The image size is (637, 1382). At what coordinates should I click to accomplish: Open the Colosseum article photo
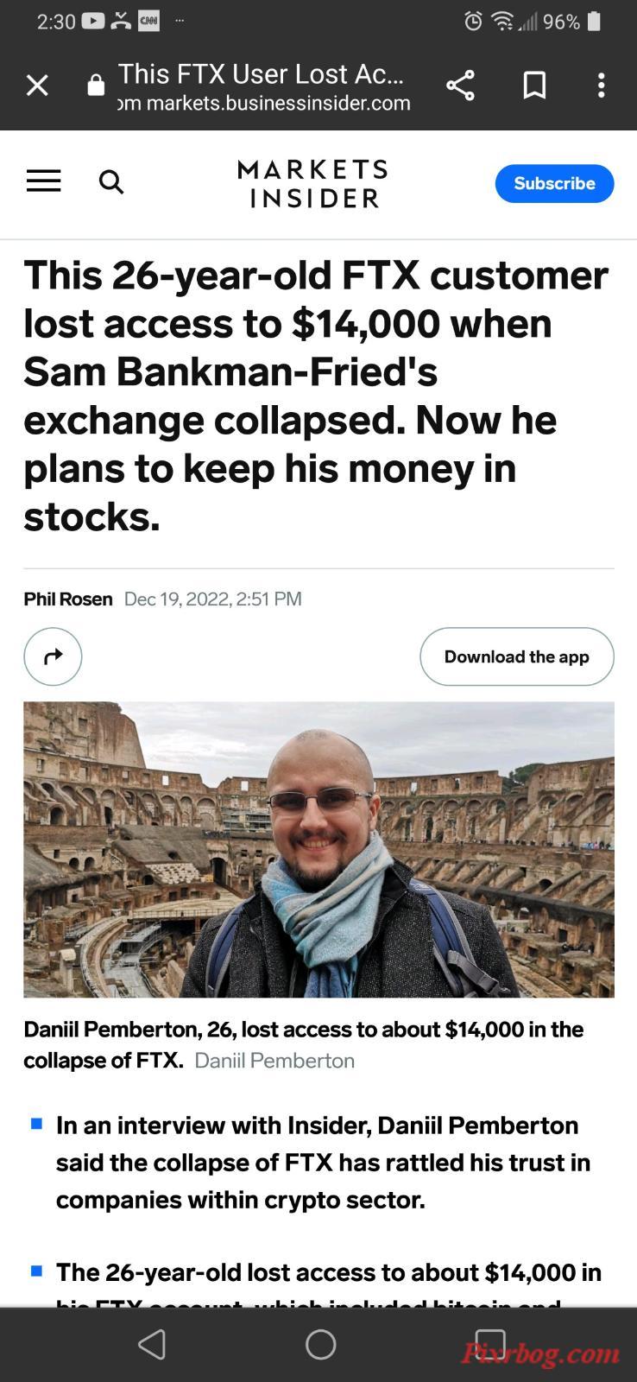pos(318,849)
